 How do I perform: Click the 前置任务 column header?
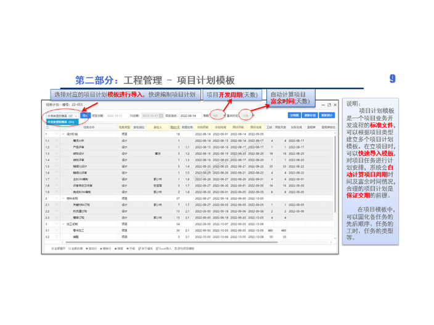187,127
